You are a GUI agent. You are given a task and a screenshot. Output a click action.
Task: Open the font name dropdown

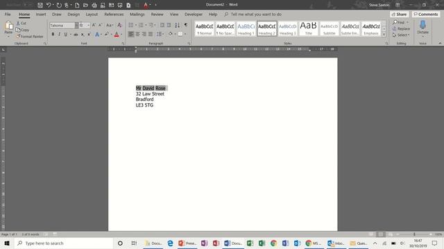pos(76,26)
